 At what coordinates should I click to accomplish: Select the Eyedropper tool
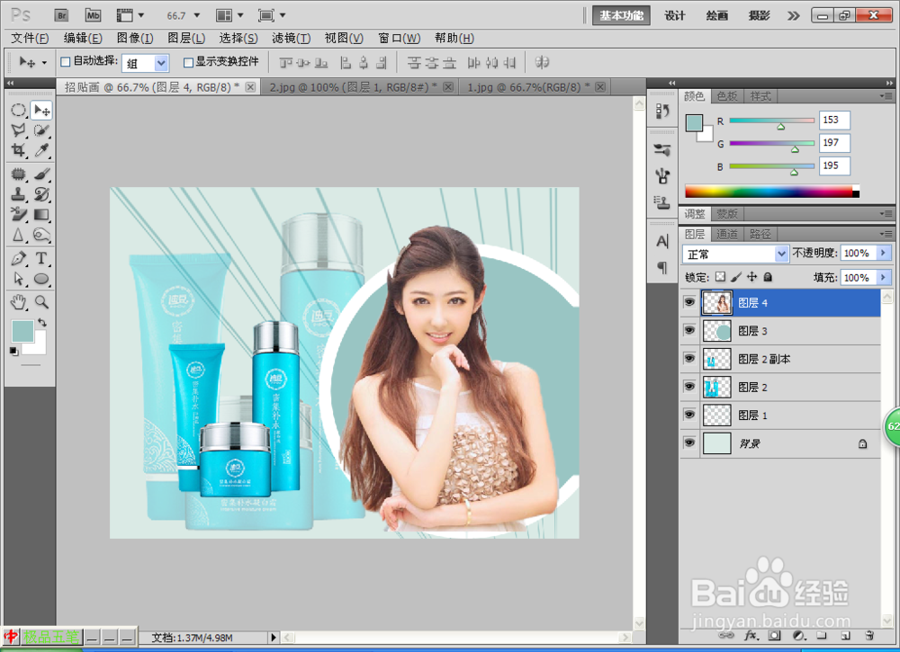click(41, 150)
